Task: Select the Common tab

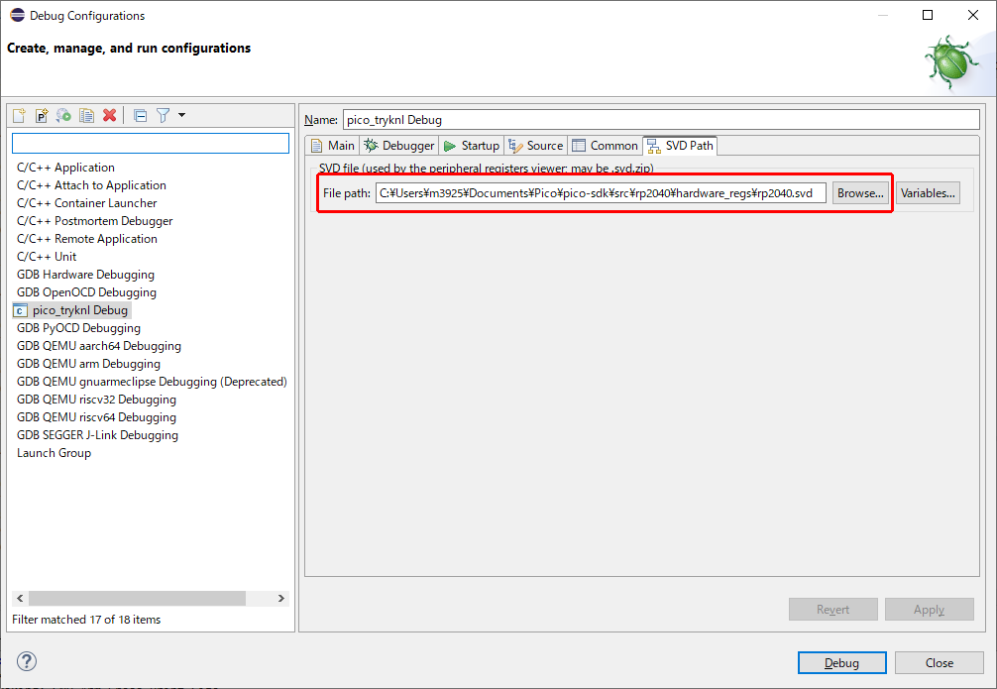Action: (606, 146)
